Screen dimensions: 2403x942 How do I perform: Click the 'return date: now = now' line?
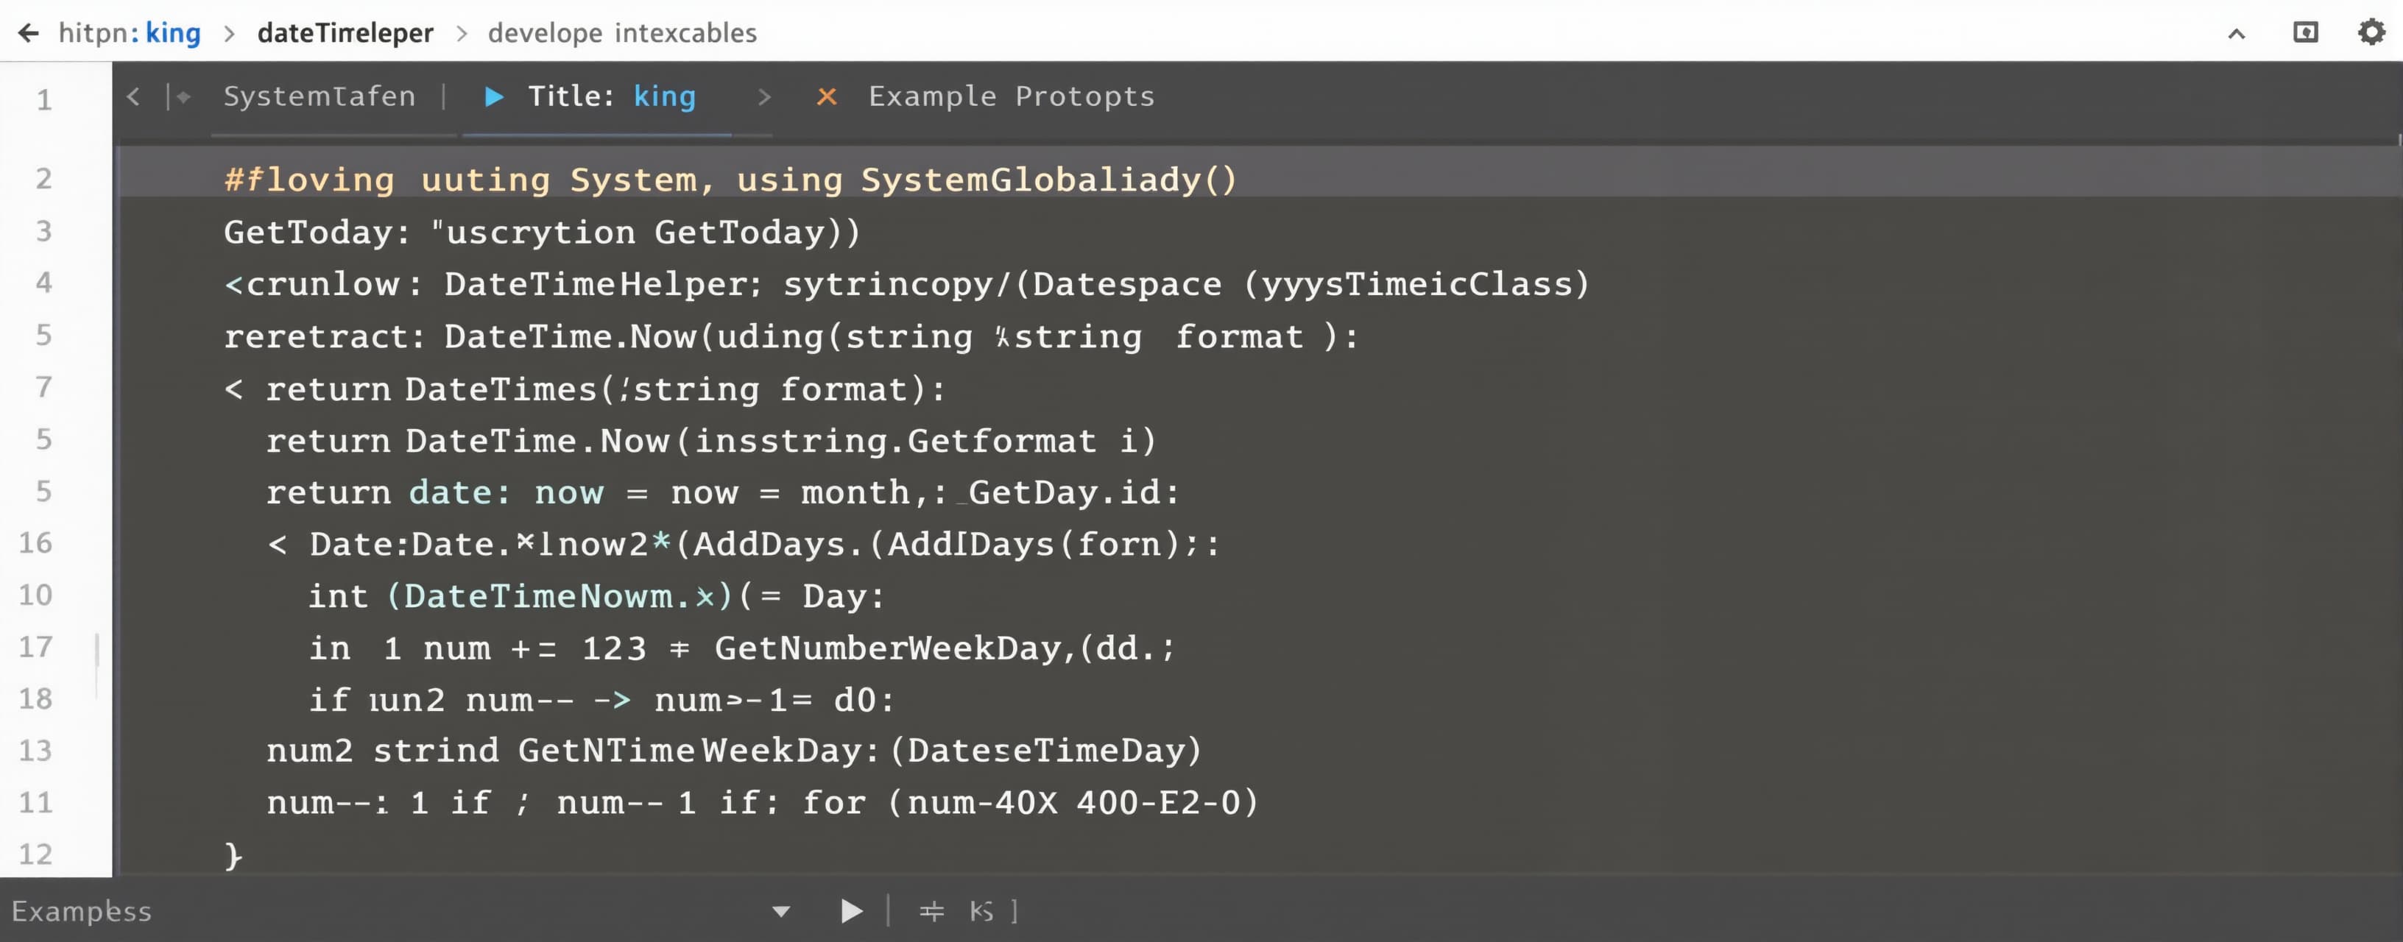pos(723,492)
